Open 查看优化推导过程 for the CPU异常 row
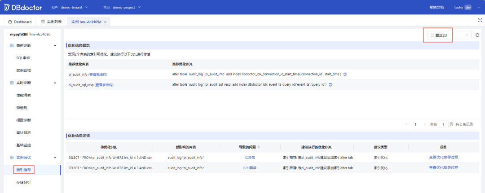 [443, 167]
